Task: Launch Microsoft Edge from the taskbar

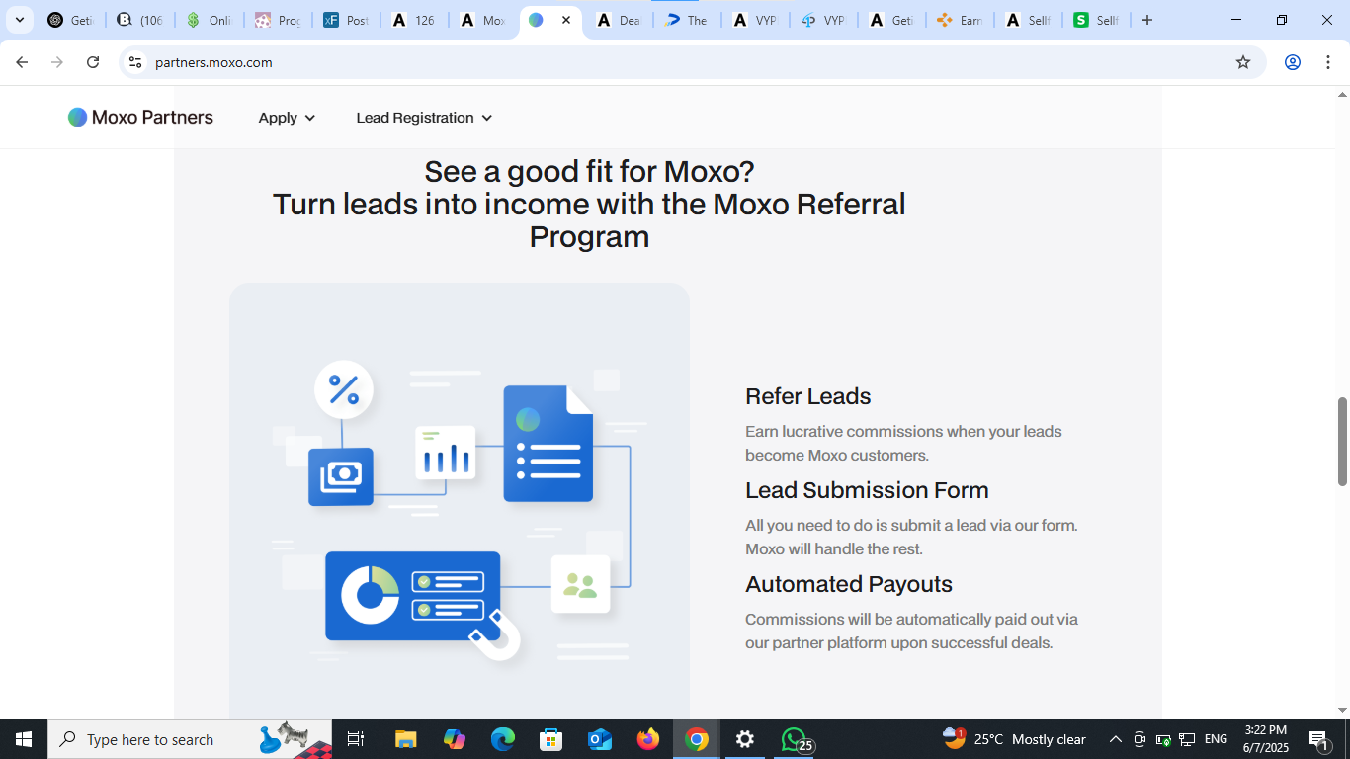Action: point(503,739)
